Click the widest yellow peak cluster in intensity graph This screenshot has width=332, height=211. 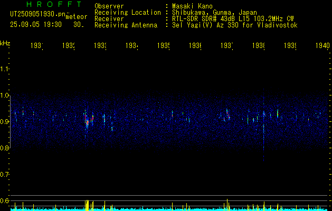[87, 205]
